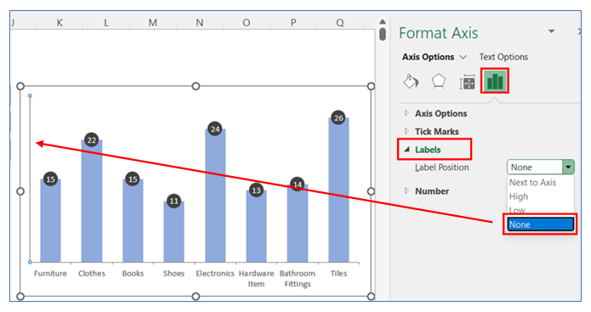Expand the Number section

point(427,191)
